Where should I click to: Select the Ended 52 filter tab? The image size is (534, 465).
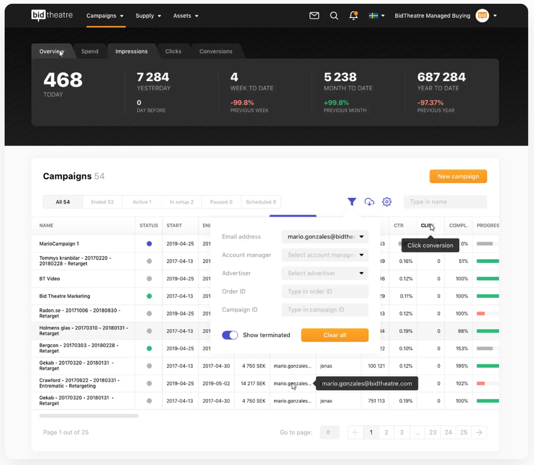click(102, 202)
